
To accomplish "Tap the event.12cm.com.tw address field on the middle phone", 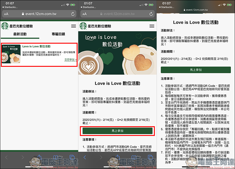I will (117, 14).
